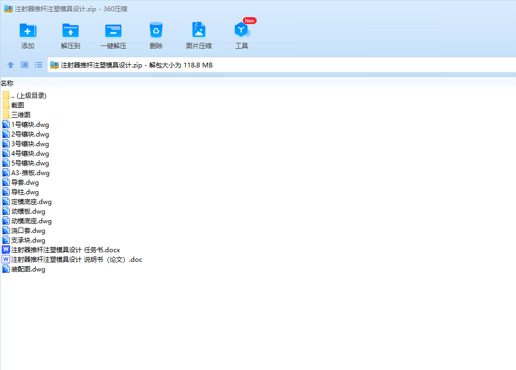The image size is (516, 370).
Task: Go up one level with the arrow icon
Action: point(11,65)
